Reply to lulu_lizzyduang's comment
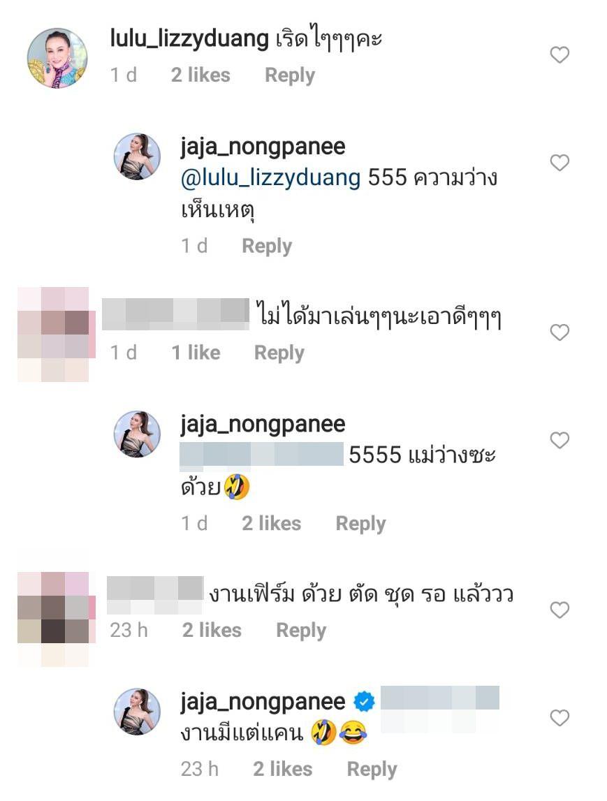The image size is (607, 801). [290, 75]
